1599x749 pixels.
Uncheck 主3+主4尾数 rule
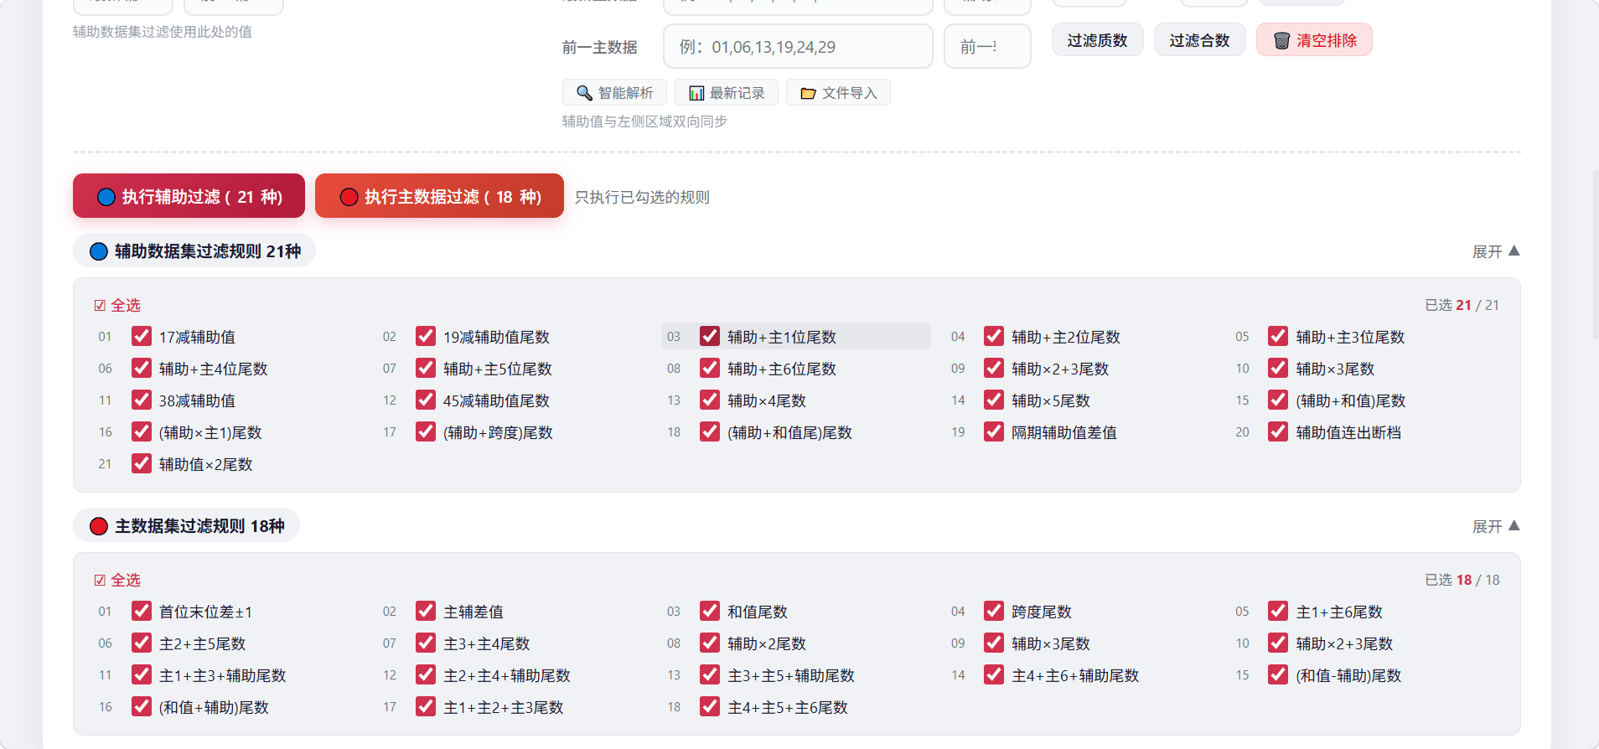(426, 643)
